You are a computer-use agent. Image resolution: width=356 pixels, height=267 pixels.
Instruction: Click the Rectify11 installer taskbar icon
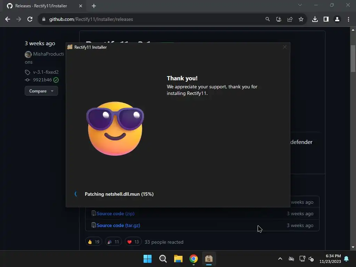(x=209, y=259)
